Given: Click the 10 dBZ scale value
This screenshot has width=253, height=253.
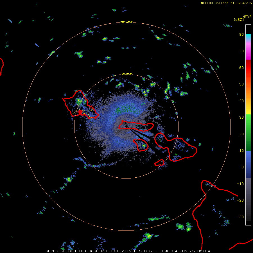Looking at the screenshot, I should (x=241, y=151).
